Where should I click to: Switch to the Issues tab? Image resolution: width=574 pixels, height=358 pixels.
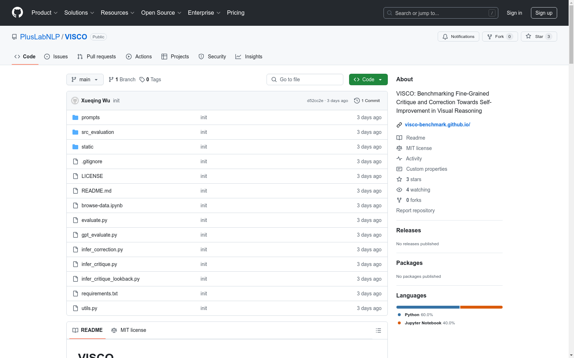click(x=56, y=57)
